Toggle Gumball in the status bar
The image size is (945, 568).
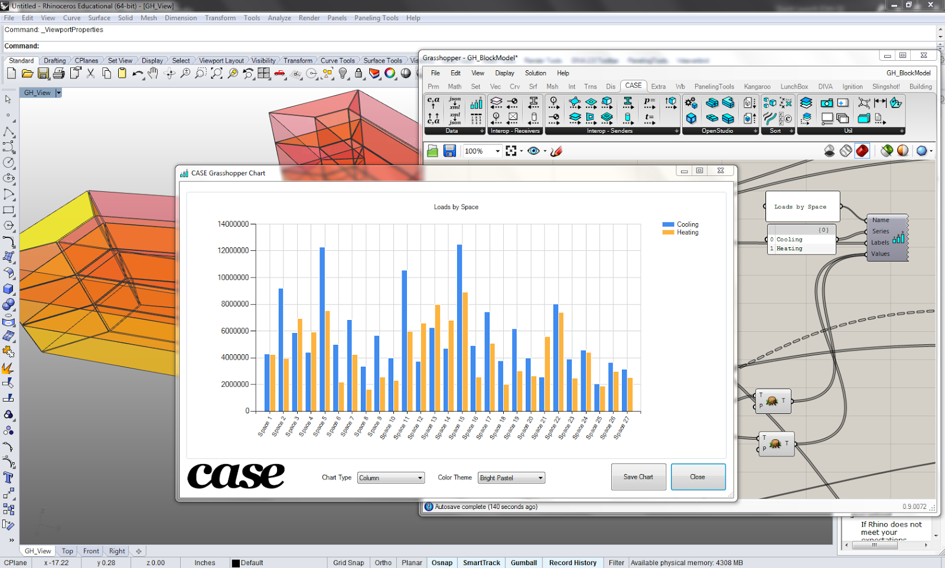tap(524, 563)
